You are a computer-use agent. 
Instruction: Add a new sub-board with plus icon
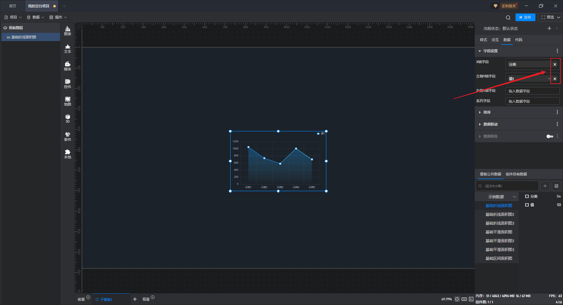(x=135, y=299)
